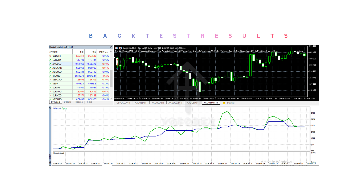This screenshot has width=338, height=190.
Task: Click BTCUSD ask price 80879.54
Action: (x=91, y=76)
